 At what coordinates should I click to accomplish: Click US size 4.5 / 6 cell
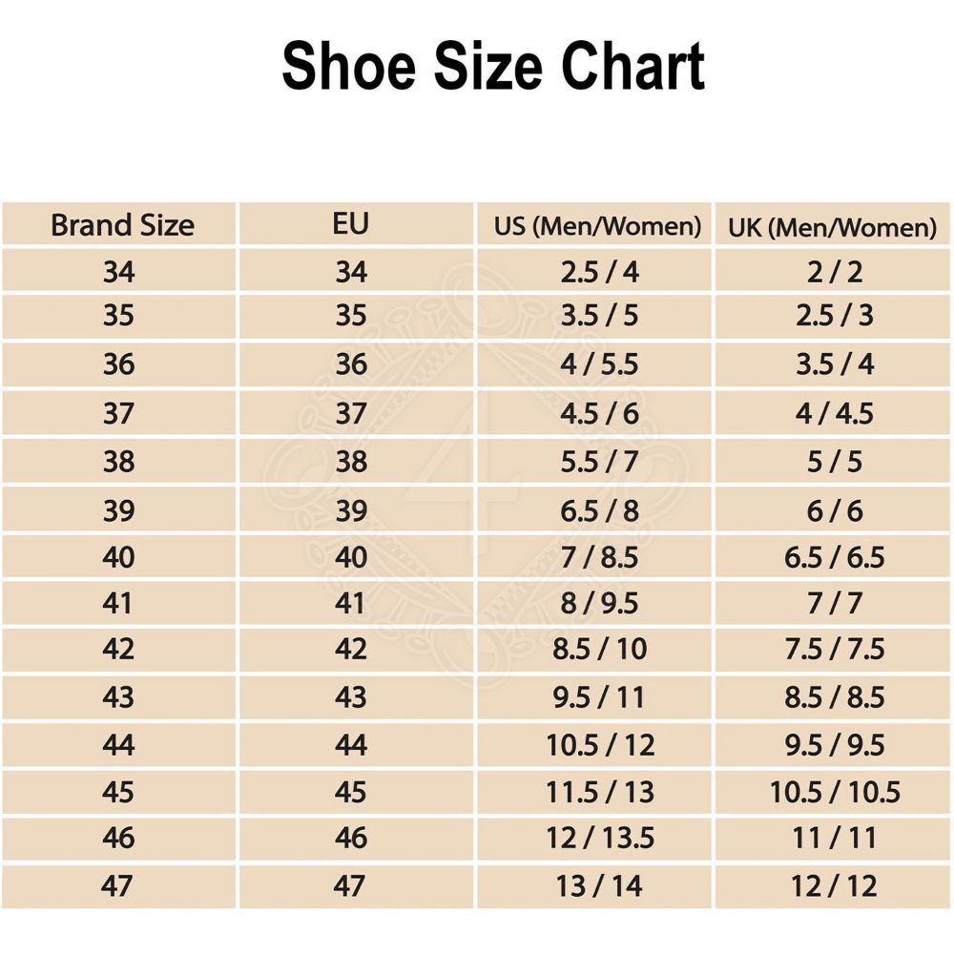point(599,413)
